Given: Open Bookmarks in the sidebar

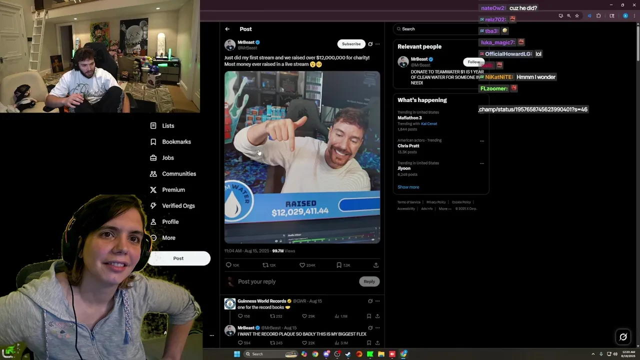Looking at the screenshot, I should click(171, 142).
